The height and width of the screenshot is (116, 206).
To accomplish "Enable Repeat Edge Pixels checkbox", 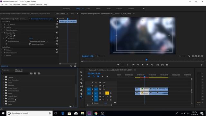I will click(30, 44).
